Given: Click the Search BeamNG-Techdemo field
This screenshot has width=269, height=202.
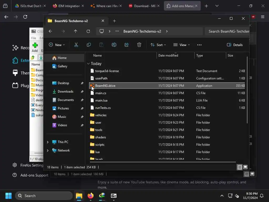Looking at the screenshot, I should (227, 31).
